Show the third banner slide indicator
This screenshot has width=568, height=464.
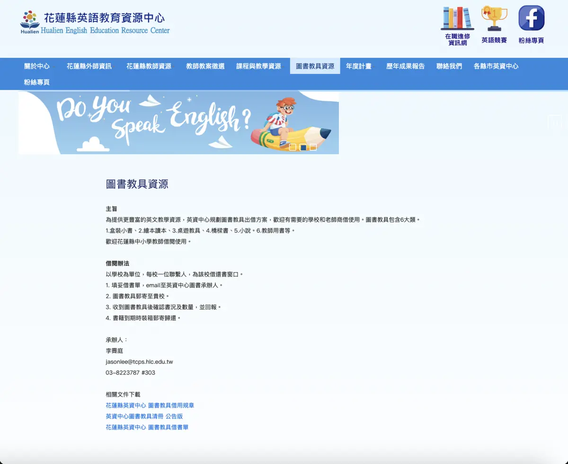tap(313, 147)
